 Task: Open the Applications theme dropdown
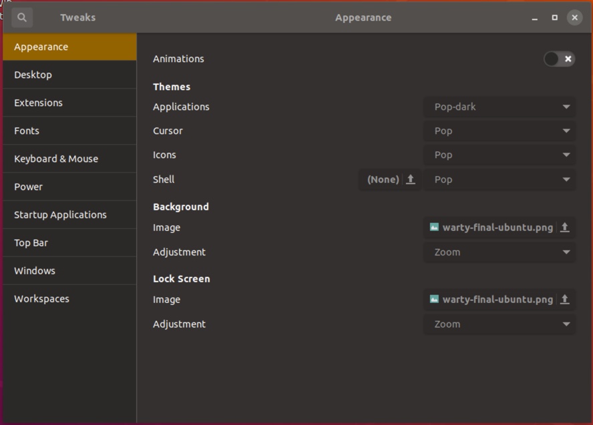499,107
